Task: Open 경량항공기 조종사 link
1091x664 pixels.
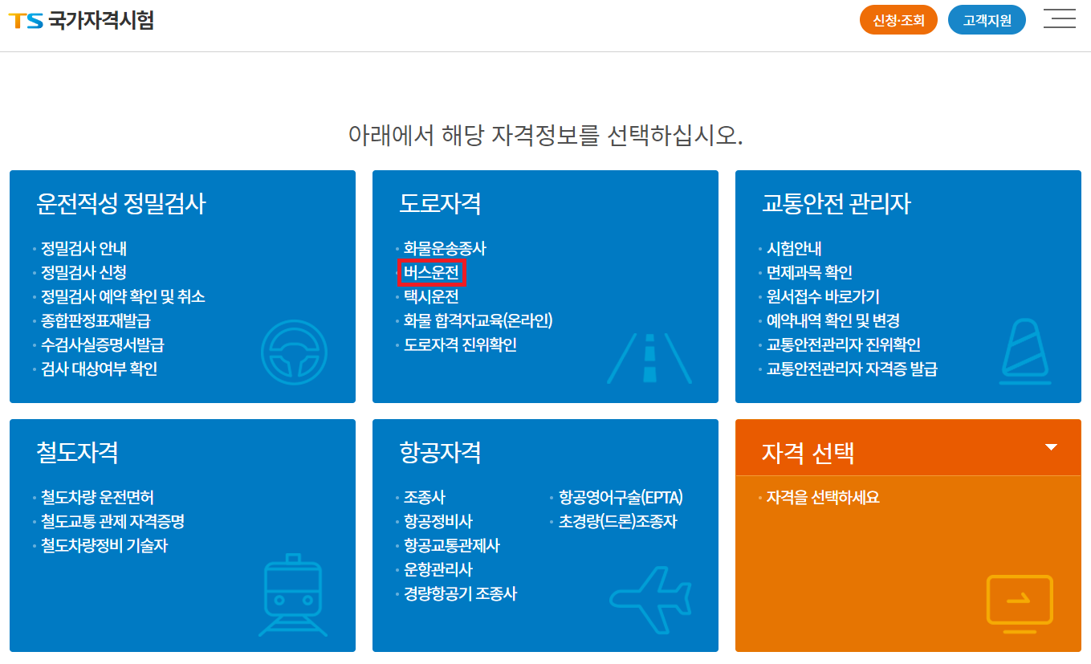Action: point(460,594)
